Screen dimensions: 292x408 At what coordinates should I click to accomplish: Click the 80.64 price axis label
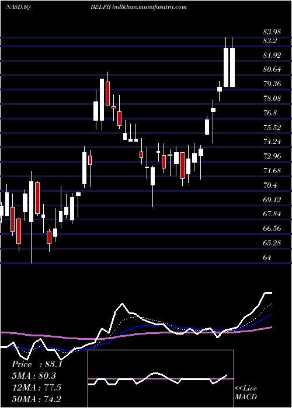point(272,69)
